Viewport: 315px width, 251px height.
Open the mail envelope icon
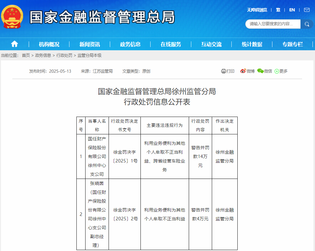click(307, 10)
